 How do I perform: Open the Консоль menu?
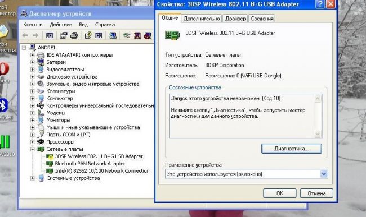coord(33,25)
